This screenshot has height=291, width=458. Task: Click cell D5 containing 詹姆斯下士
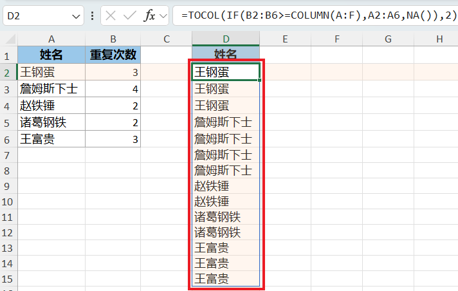point(226,122)
